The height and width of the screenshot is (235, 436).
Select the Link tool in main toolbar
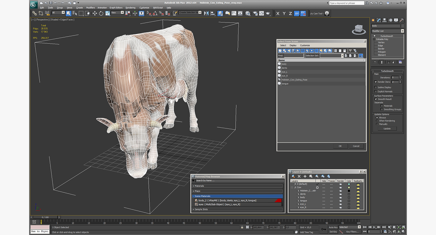(34, 13)
